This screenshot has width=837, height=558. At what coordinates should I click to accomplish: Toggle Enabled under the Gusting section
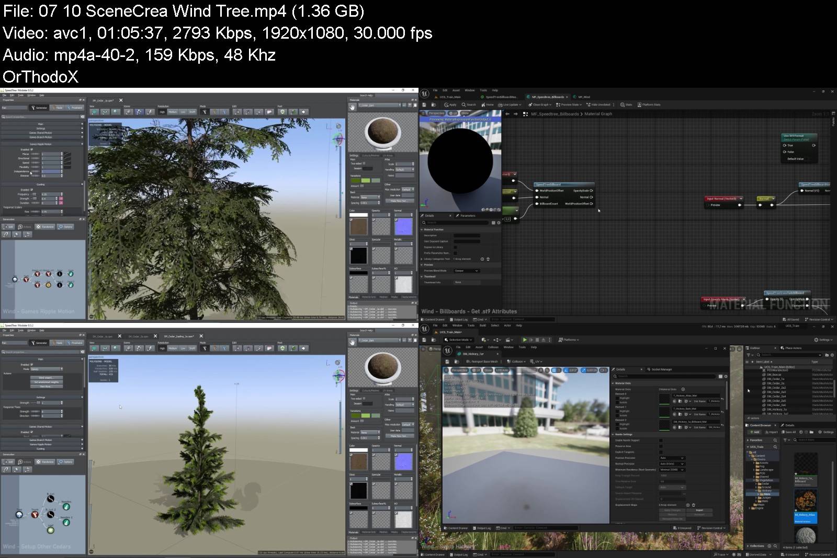coord(31,190)
